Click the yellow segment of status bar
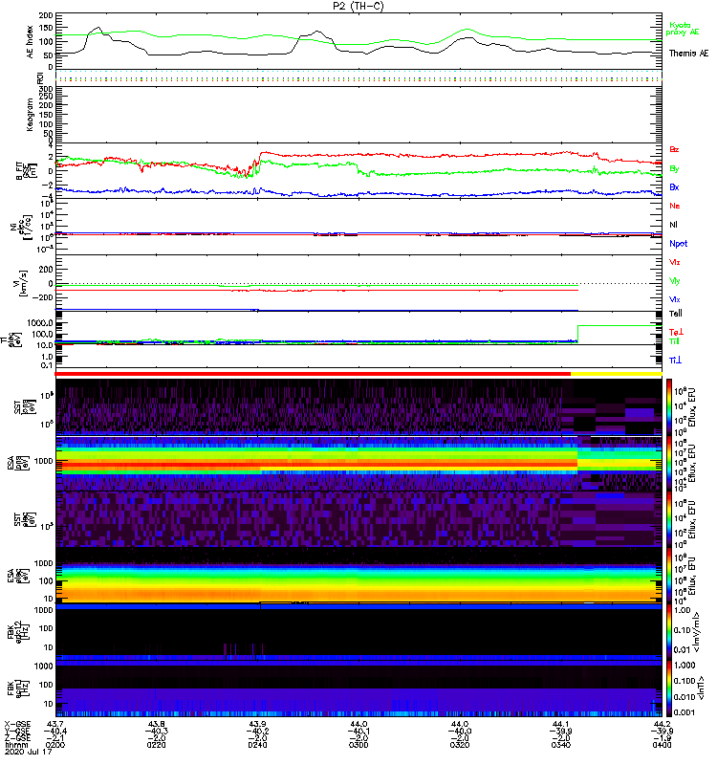This screenshot has width=717, height=765. pyautogui.click(x=616, y=374)
